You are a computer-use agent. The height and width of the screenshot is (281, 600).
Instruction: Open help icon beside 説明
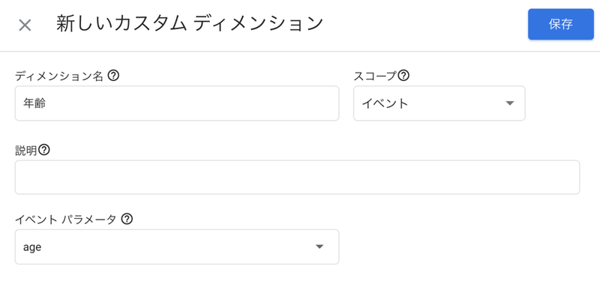tap(44, 151)
